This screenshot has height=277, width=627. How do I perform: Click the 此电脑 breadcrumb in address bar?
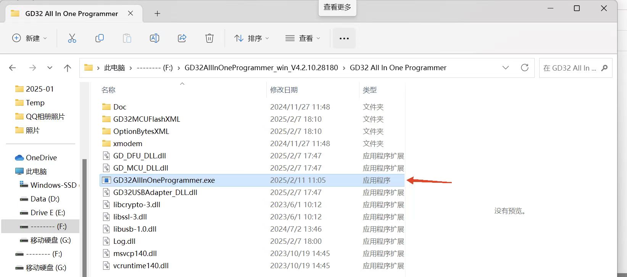coord(114,68)
